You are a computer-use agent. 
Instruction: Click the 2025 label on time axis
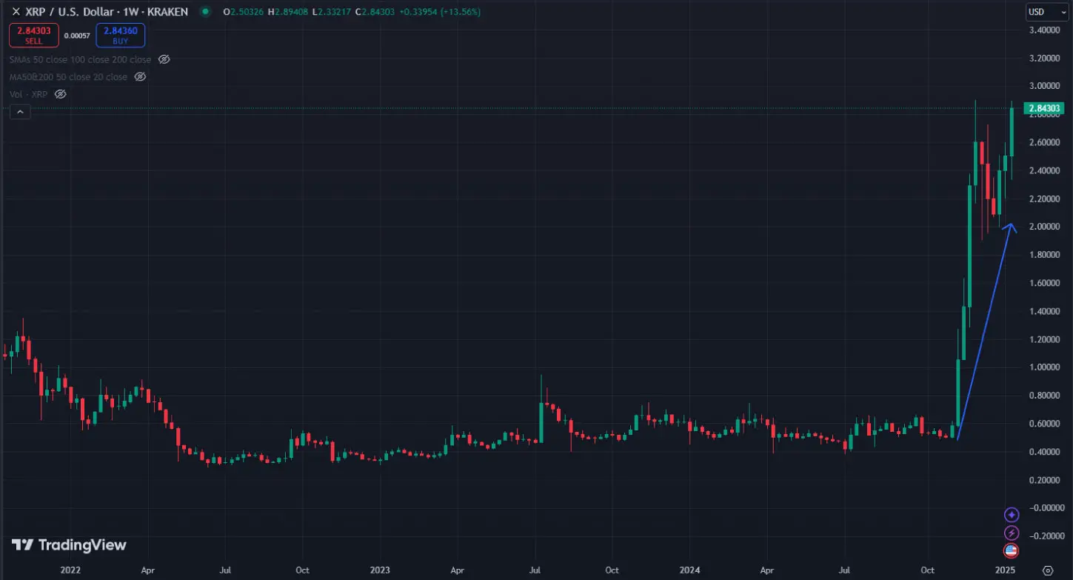click(x=1003, y=570)
